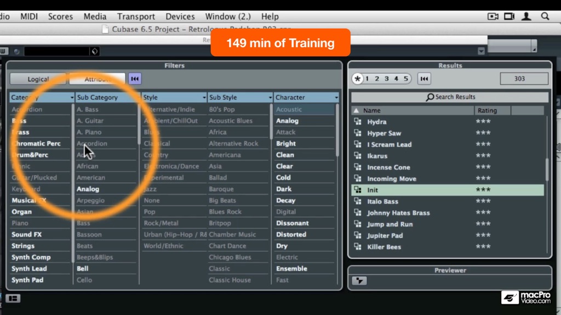Click the preset icon next to I Scream Lead
The image size is (561, 315).
click(x=357, y=144)
